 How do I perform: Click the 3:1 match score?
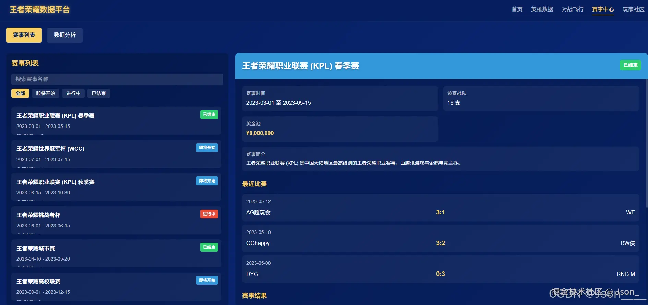tap(441, 212)
